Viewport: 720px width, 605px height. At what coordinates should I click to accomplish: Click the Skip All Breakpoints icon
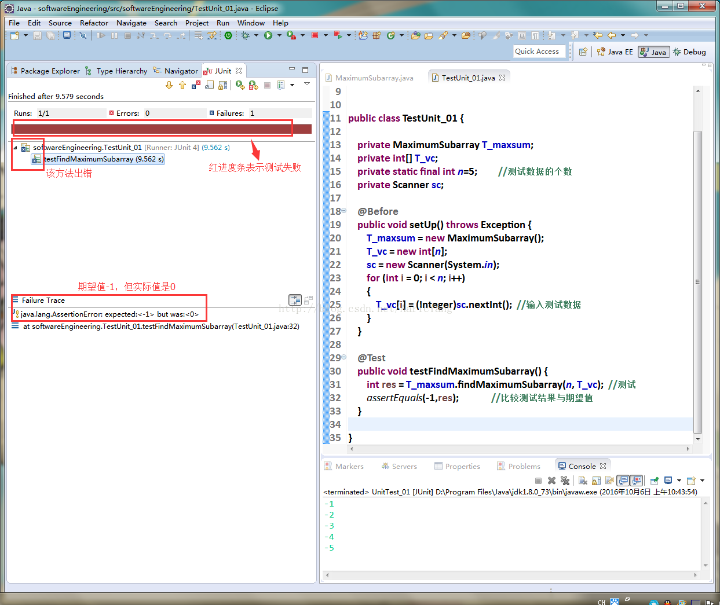click(x=83, y=35)
